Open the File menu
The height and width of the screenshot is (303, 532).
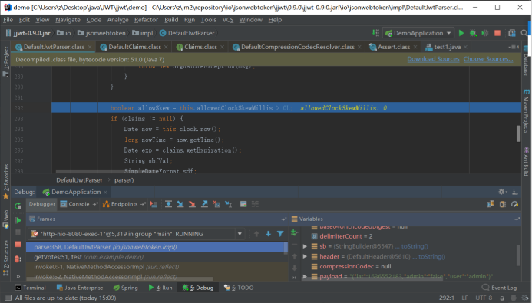pos(8,20)
